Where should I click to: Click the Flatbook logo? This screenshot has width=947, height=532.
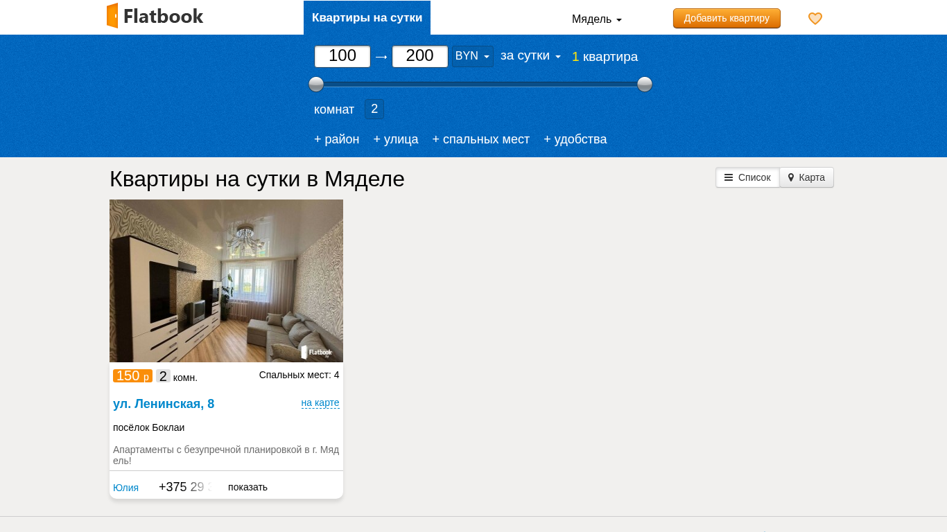point(155,16)
